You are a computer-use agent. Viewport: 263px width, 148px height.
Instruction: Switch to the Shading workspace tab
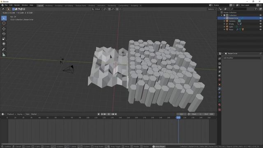click(91, 5)
